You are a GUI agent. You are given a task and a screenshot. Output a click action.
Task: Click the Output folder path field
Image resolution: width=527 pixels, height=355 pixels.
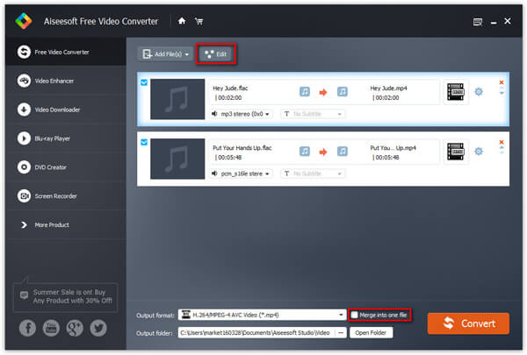coord(256,333)
